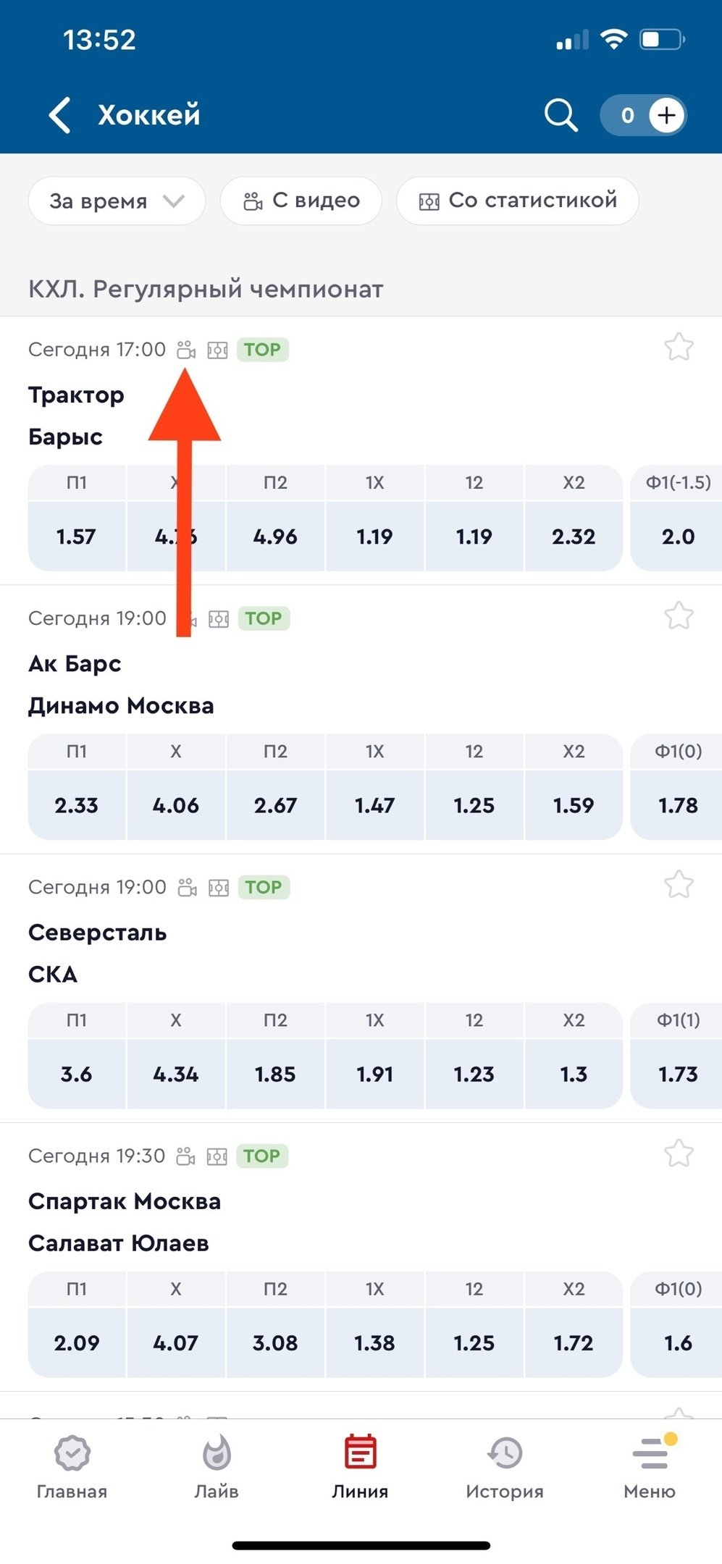The image size is (722, 1564).
Task: Expand the За время sort dropdown
Action: [x=117, y=201]
